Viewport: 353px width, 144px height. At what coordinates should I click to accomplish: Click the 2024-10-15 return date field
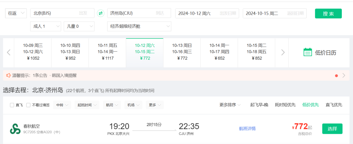click(x=275, y=13)
